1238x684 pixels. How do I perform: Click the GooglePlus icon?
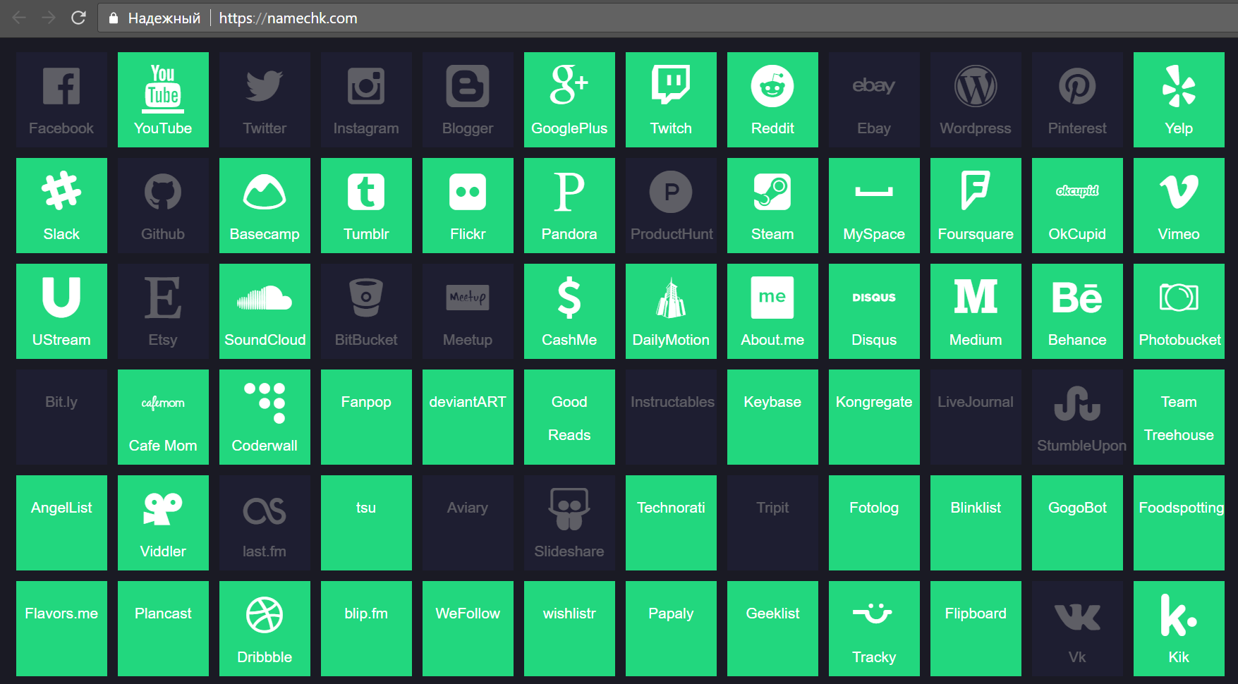pyautogui.click(x=569, y=85)
